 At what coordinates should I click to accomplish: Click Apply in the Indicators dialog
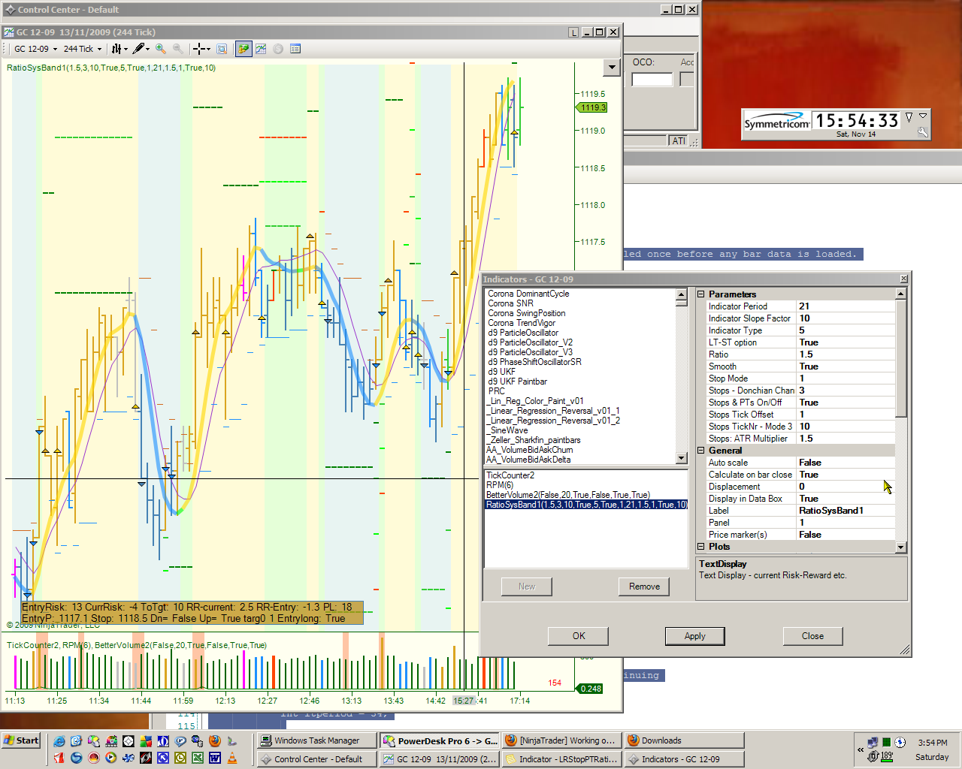click(x=695, y=636)
